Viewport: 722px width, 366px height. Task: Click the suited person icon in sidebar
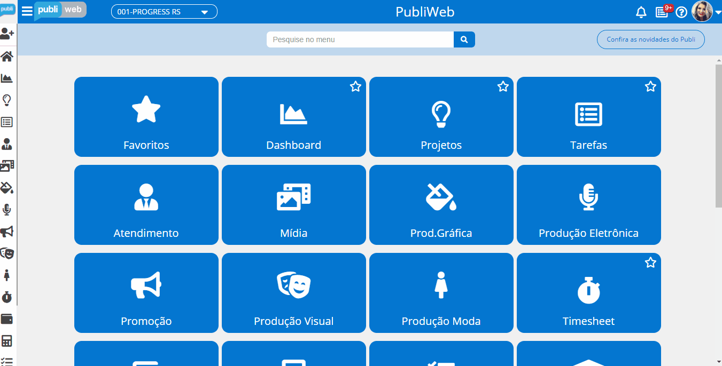(7, 144)
